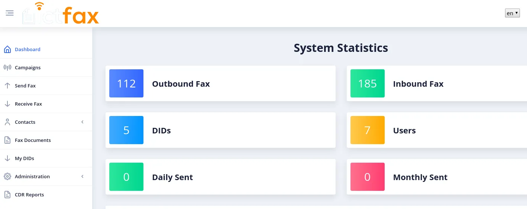Go to the Fax Documents menu item
527x209 pixels.
click(46, 140)
